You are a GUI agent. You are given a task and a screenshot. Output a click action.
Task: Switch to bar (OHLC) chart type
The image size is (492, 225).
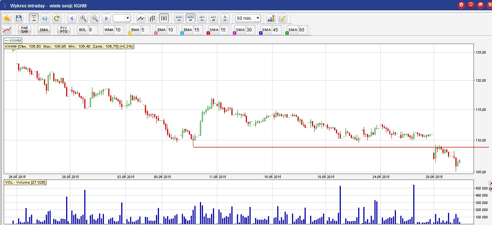[152, 18]
